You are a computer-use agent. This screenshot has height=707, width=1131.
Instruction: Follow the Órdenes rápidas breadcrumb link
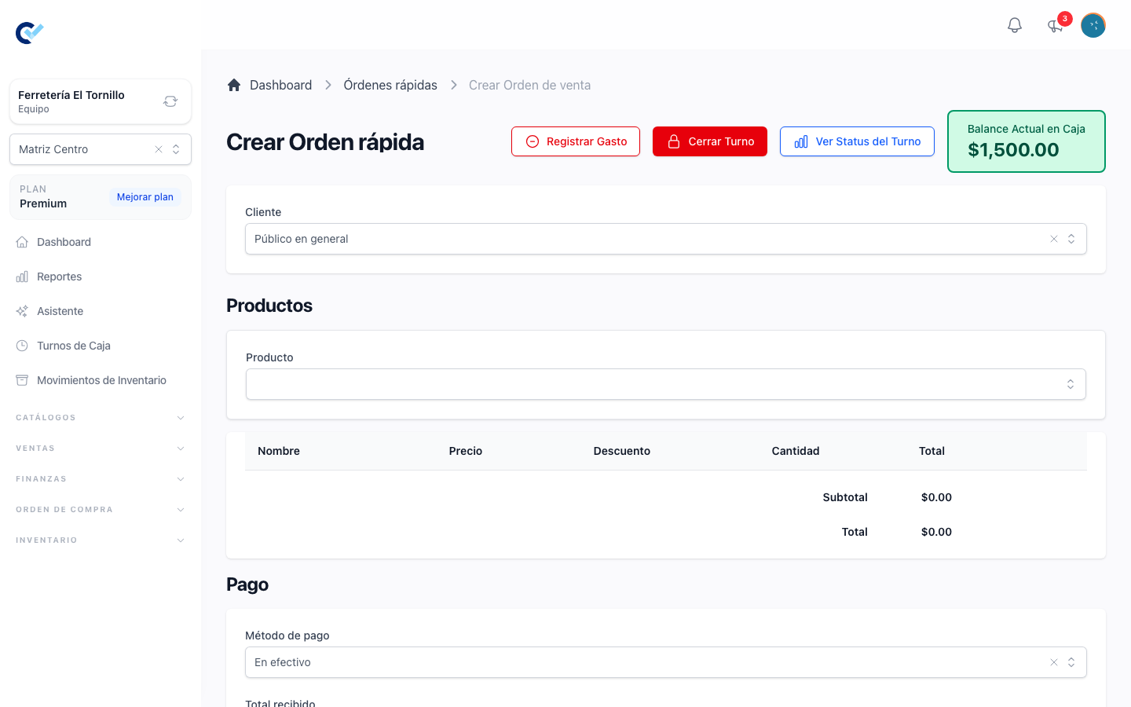tap(390, 85)
